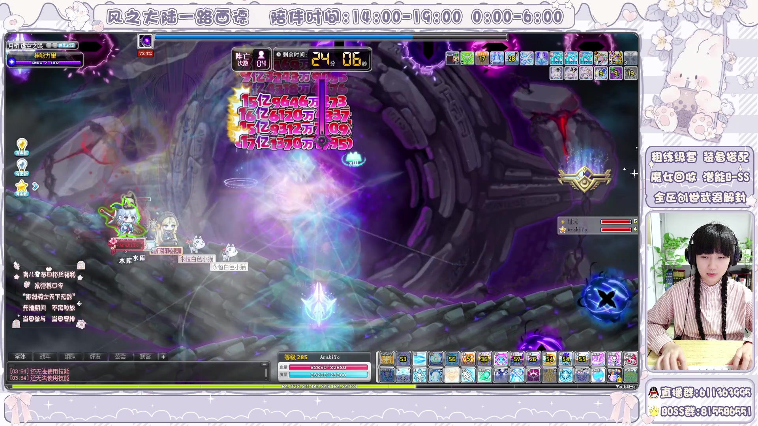This screenshot has height=426, width=758.
Task: Activate the Z key dash skill
Action: tap(468, 375)
